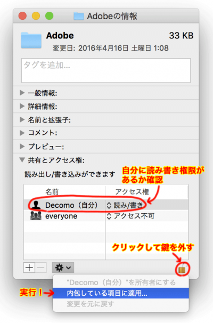The width and height of the screenshot is (213, 323).
Task: Choose "Decomo（自分）"を所有者にする menu item
Action: pos(121,282)
